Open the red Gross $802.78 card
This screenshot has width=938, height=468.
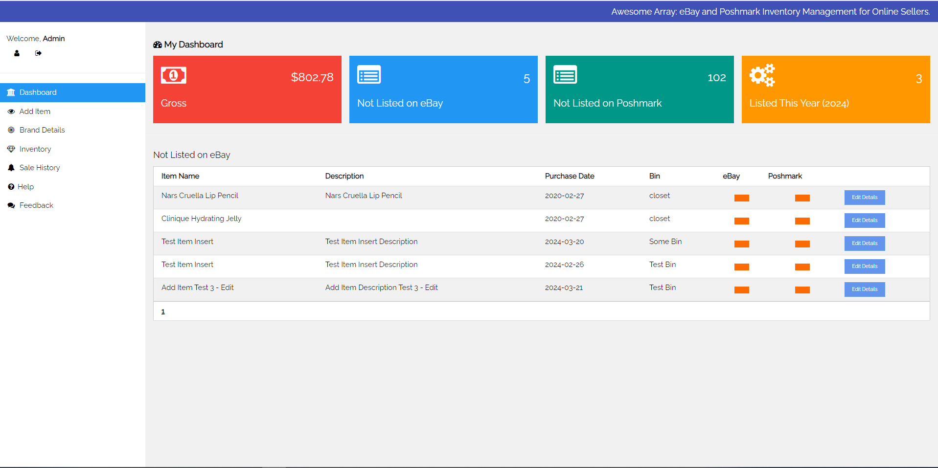click(x=247, y=89)
